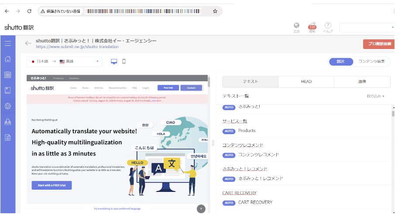This screenshot has width=398, height=215.
Task: Click Try translating in your preferred language
Action: [x=117, y=208]
